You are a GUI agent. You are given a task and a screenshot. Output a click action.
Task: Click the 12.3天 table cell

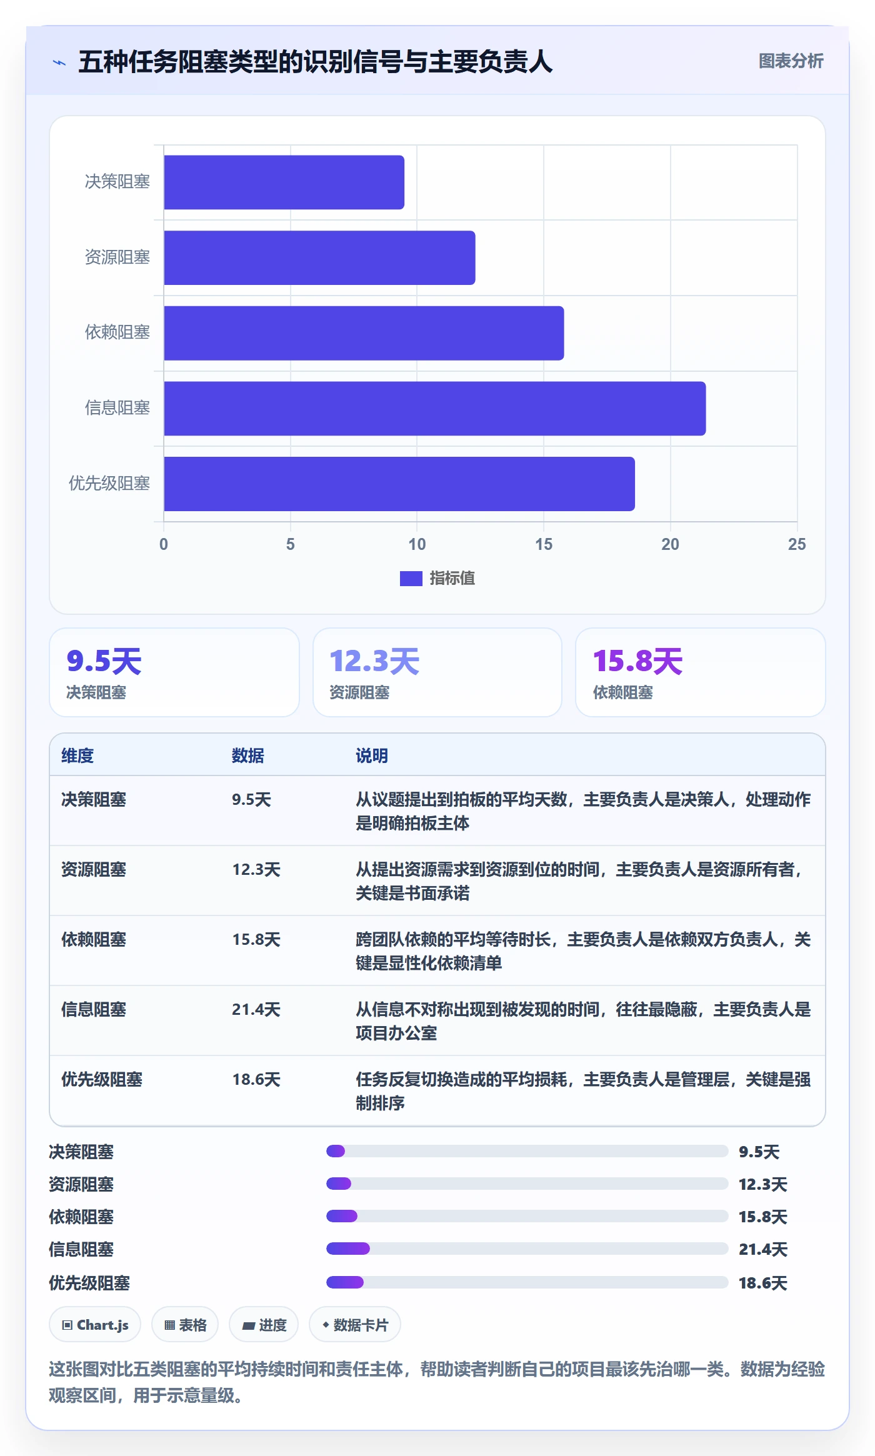(x=256, y=869)
